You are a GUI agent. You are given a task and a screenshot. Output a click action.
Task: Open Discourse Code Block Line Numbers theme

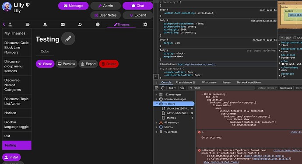[x=17, y=48]
